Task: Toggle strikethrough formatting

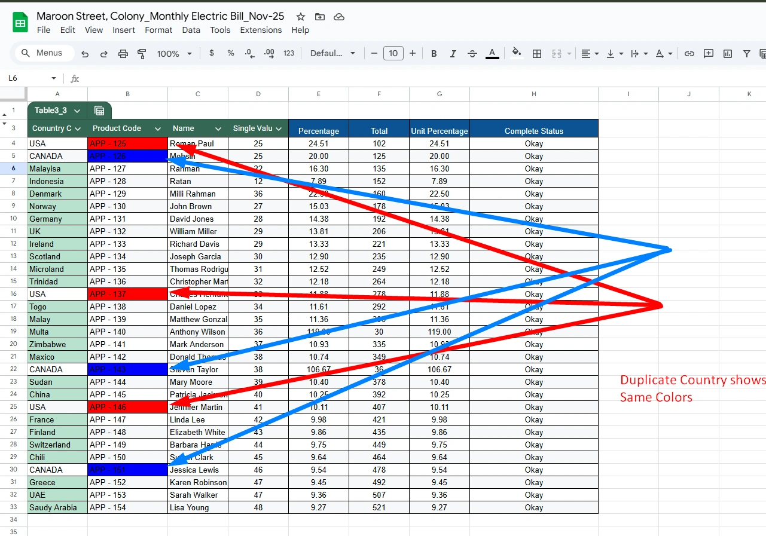Action: tap(472, 54)
